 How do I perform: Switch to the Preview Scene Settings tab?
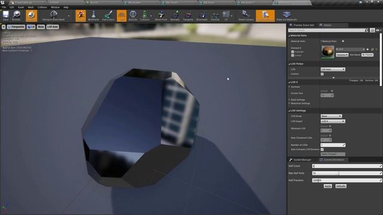coord(302,25)
